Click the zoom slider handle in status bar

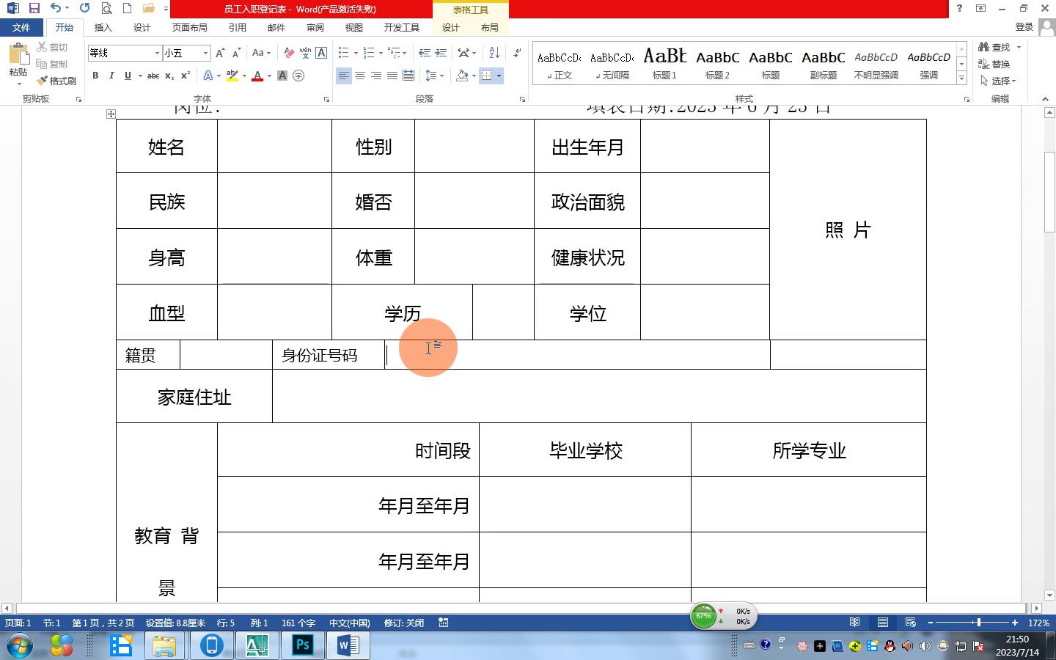point(978,623)
